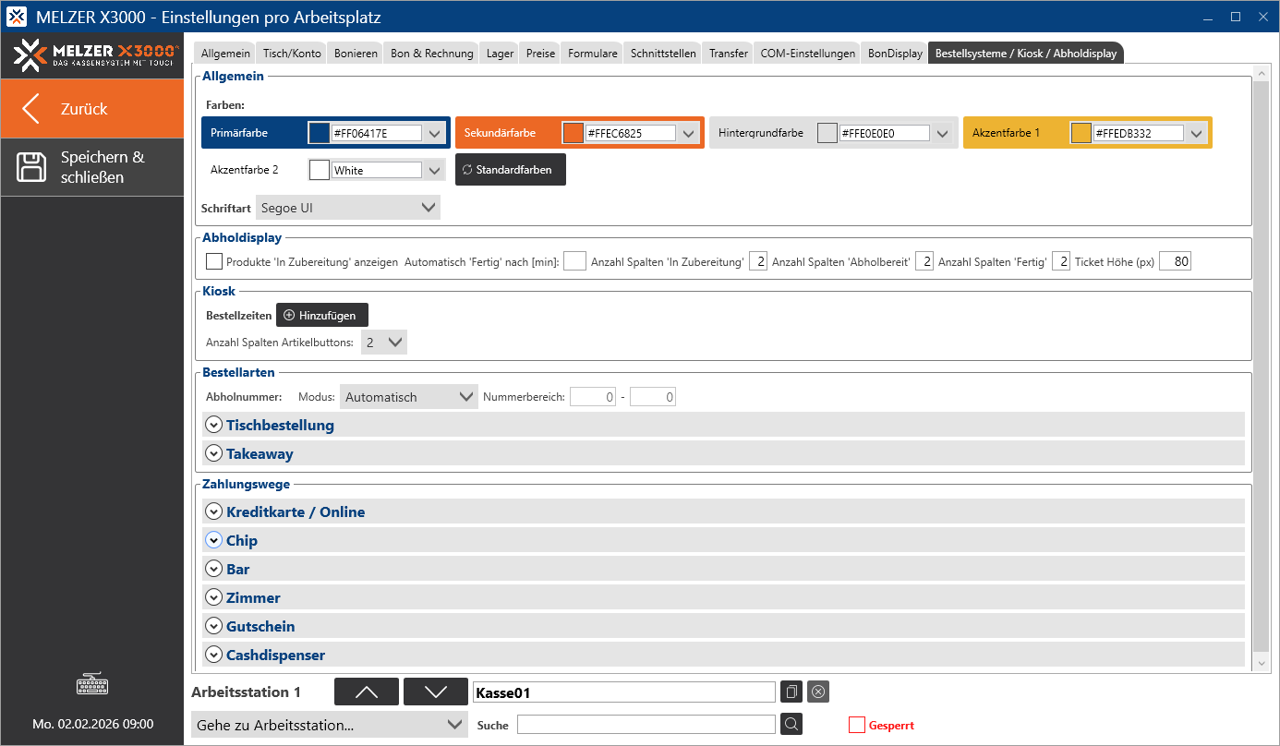Screen dimensions: 1280x746
Task: Click the magnifier search icon
Action: tap(791, 725)
